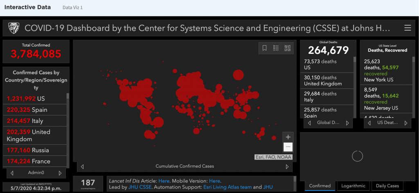Viewport: 419px width, 193px height.
Task: Click the Admin0 label in list pager
Action: 36,173
